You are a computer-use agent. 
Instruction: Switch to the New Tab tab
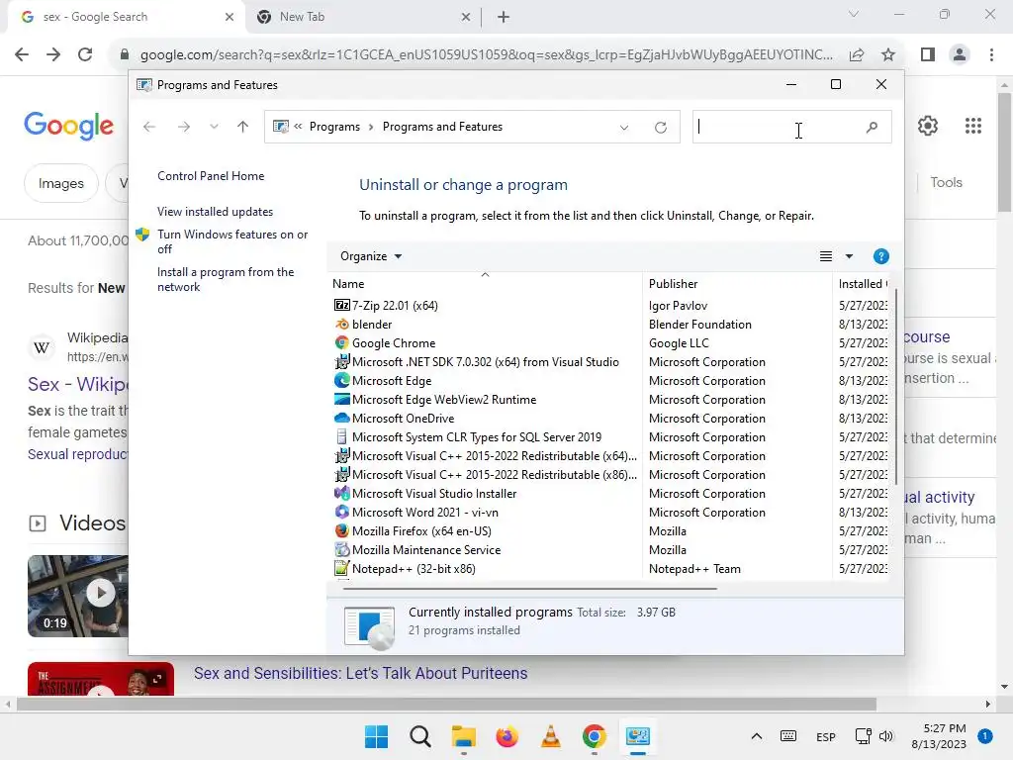[x=363, y=17]
